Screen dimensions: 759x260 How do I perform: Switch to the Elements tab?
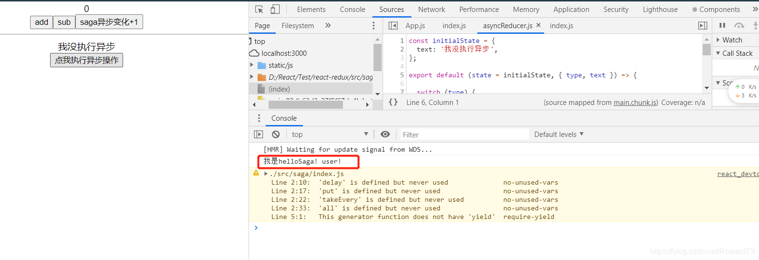click(311, 9)
